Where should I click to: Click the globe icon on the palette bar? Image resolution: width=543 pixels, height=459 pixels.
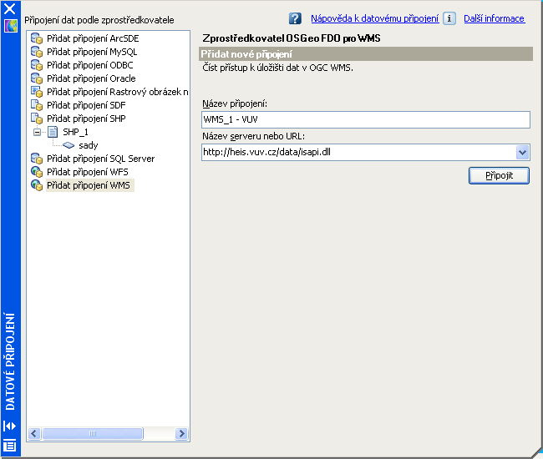(x=10, y=26)
